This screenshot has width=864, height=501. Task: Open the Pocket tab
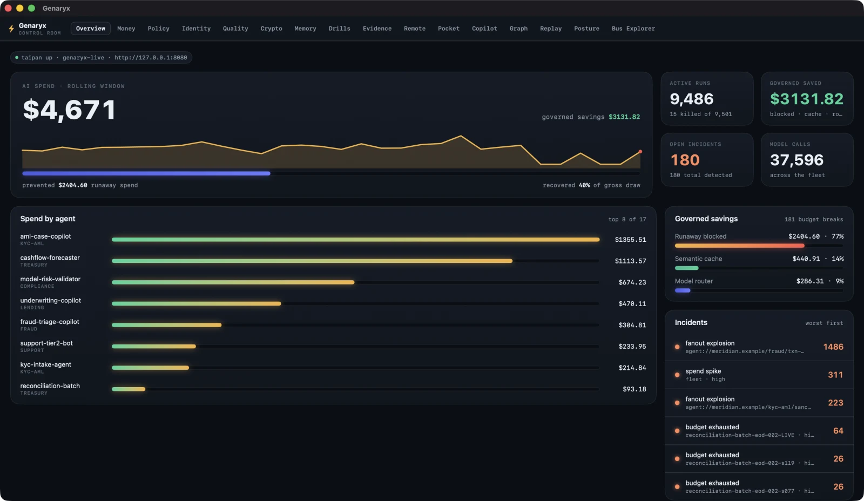(x=449, y=29)
